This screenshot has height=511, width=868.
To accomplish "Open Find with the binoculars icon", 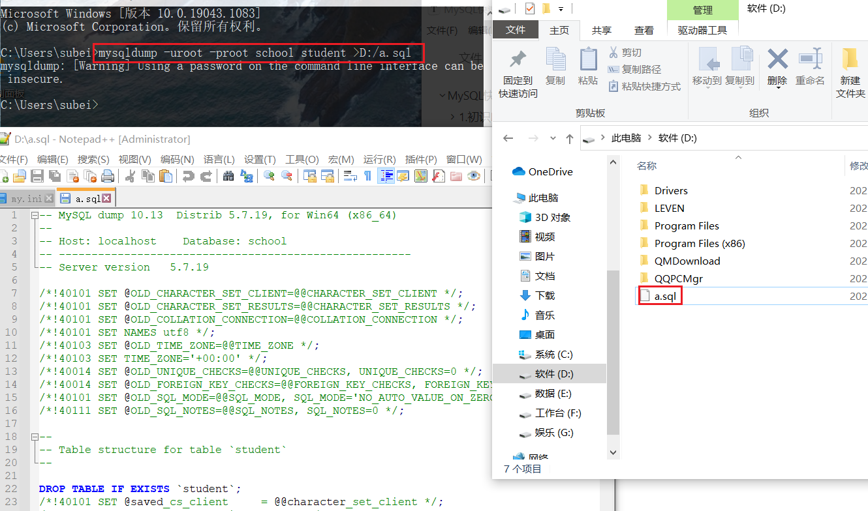I will pyautogui.click(x=228, y=176).
